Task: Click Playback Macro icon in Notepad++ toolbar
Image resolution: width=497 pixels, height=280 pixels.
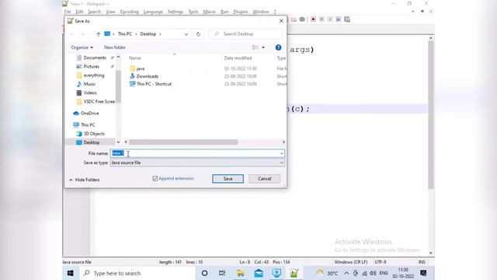Action: 330,19
